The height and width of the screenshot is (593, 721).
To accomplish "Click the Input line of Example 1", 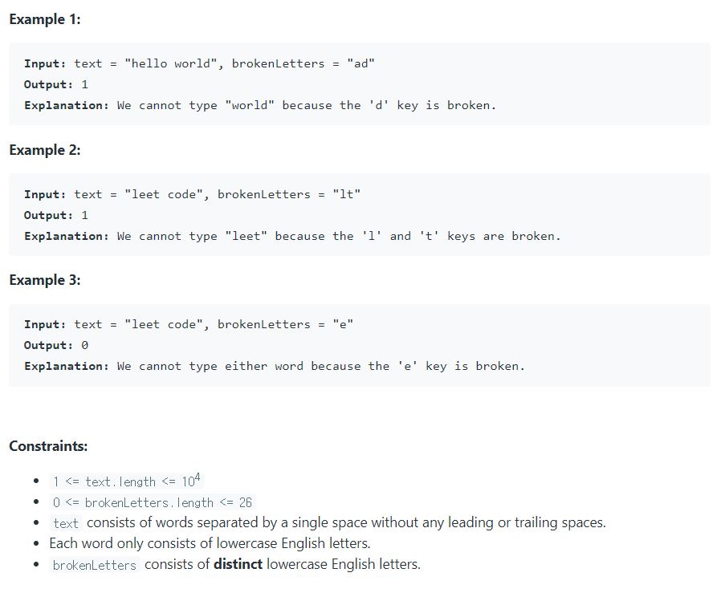I will (x=199, y=63).
